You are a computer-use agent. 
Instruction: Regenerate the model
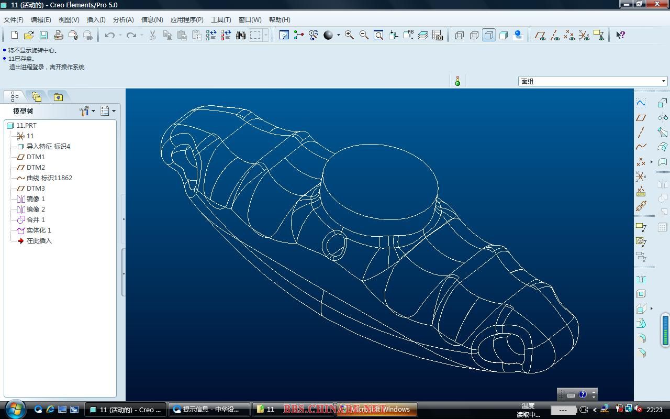coord(211,35)
